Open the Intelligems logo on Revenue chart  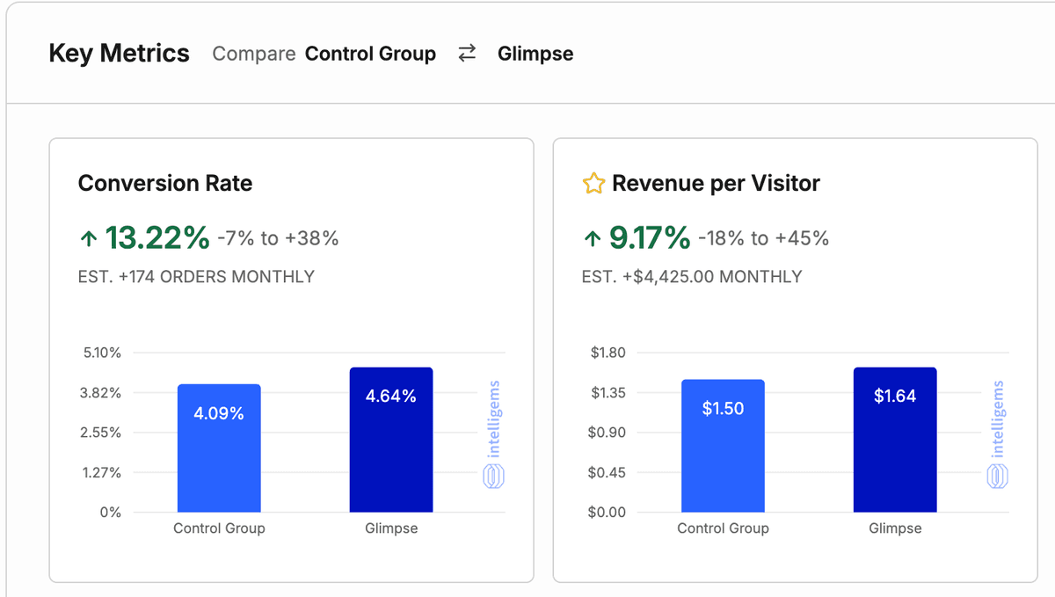(999, 431)
